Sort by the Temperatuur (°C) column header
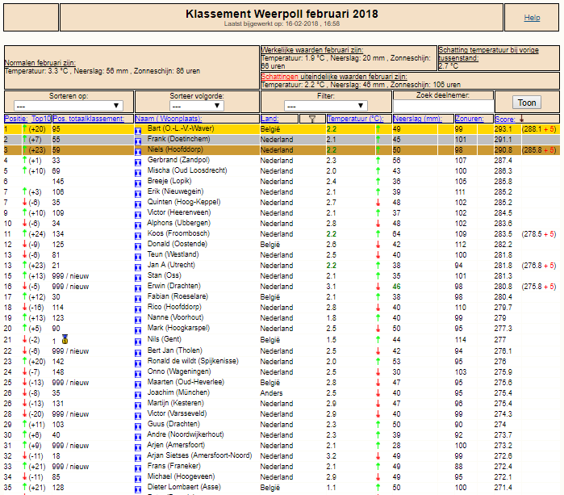The image size is (564, 495). (x=355, y=119)
